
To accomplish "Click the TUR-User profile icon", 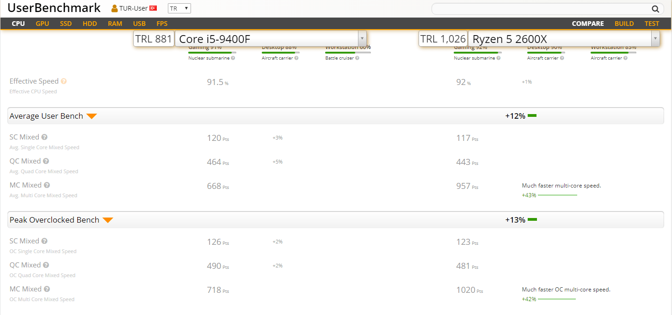I will coord(115,8).
